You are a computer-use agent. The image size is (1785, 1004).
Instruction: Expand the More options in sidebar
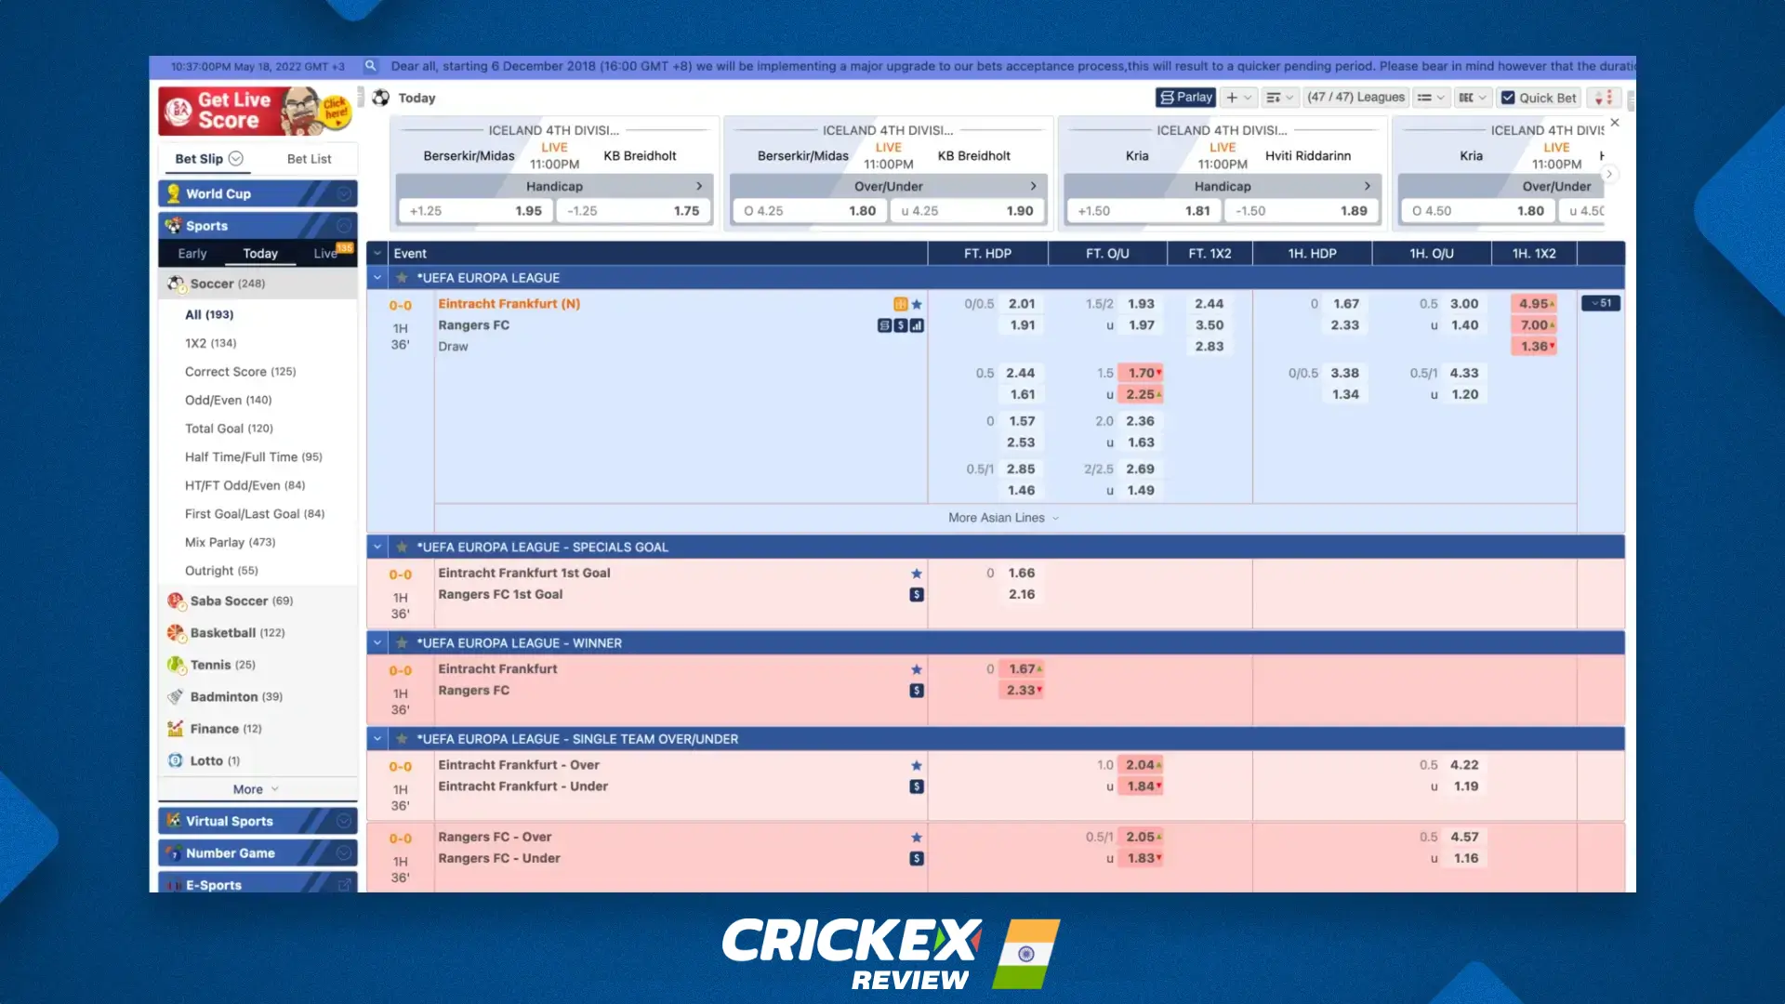pos(249,788)
